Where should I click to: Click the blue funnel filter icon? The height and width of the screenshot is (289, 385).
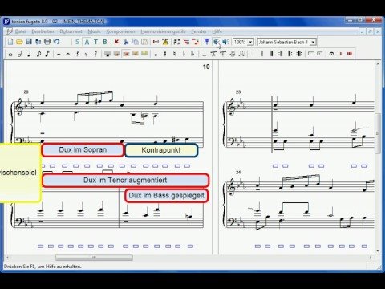coord(207,42)
